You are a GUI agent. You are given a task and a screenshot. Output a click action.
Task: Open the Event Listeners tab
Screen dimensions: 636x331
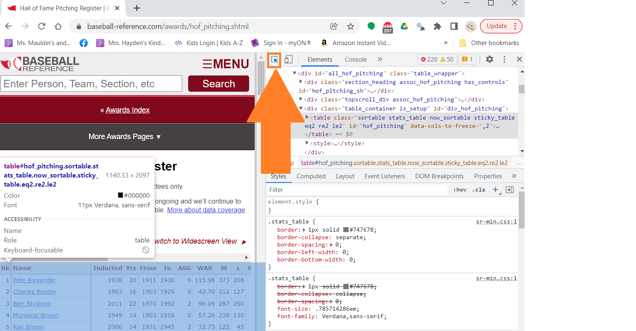pyautogui.click(x=385, y=176)
